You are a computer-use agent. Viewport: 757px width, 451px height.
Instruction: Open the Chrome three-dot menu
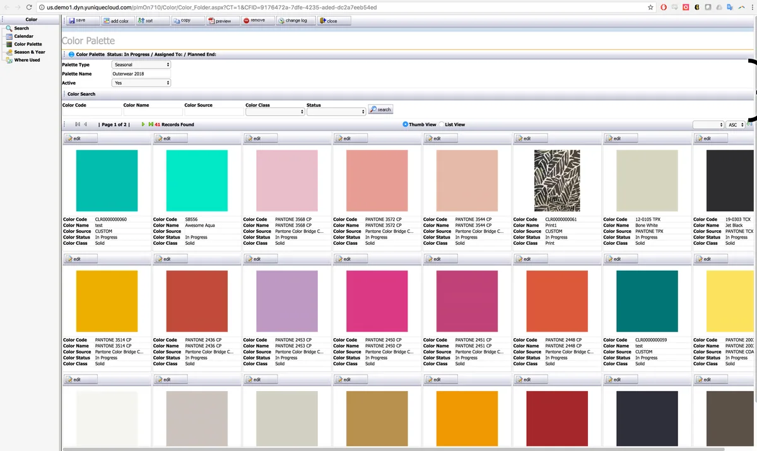pyautogui.click(x=751, y=8)
